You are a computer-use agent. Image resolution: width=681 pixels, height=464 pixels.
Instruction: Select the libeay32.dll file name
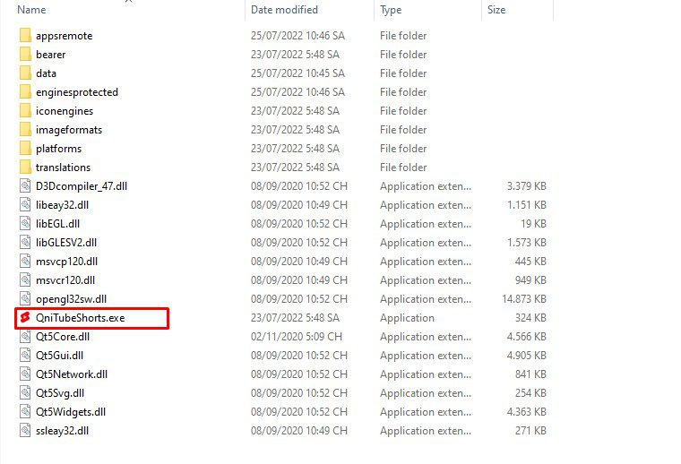point(62,205)
